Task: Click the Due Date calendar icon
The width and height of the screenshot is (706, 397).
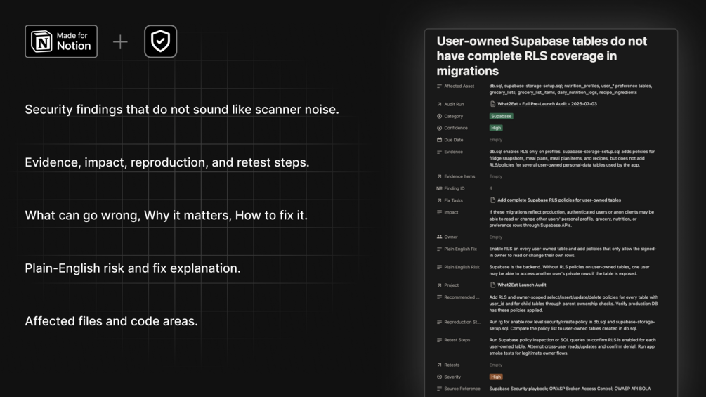Action: (x=439, y=140)
